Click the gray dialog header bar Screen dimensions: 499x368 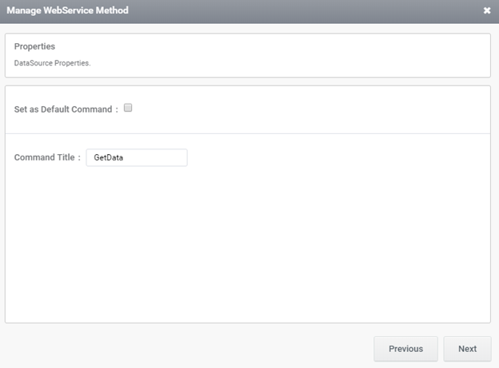point(280,11)
